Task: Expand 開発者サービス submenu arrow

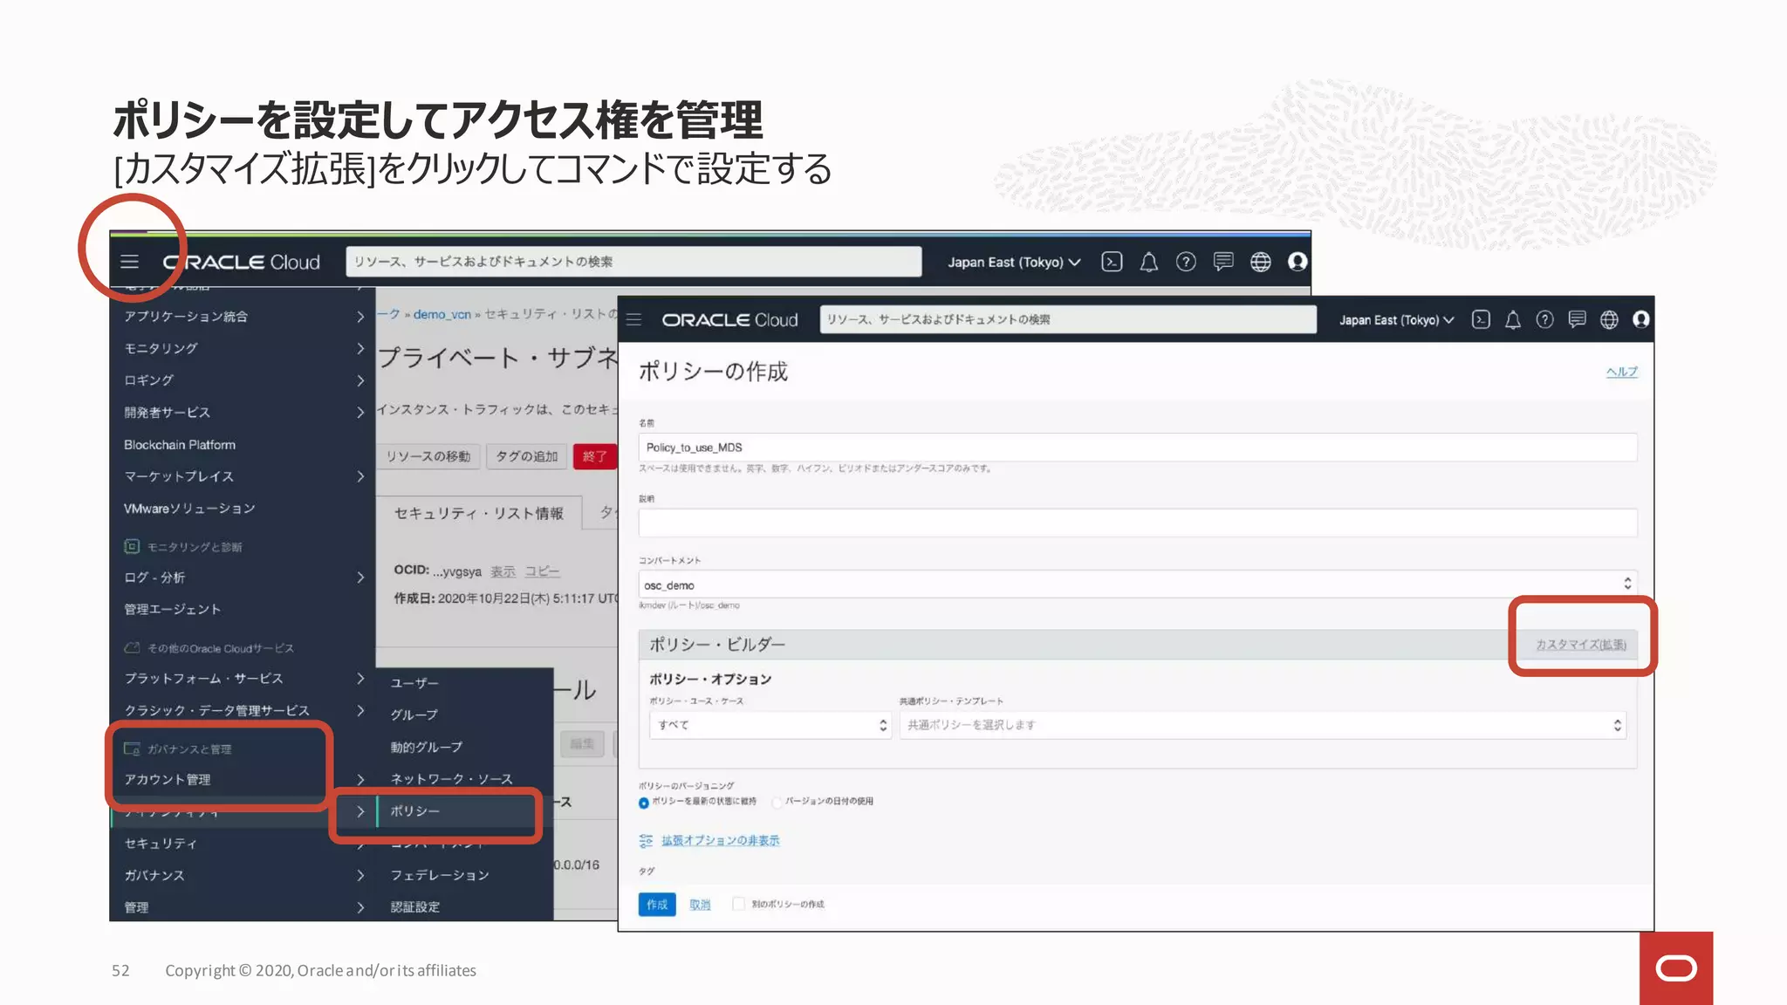Action: (x=360, y=413)
